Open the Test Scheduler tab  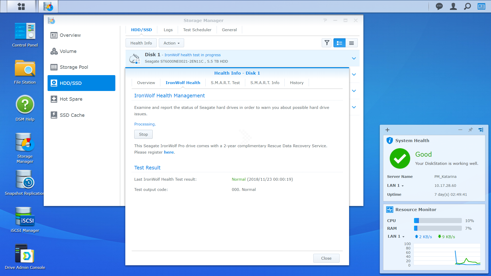pos(197,30)
